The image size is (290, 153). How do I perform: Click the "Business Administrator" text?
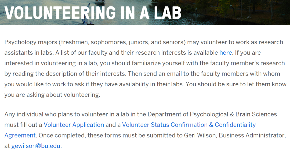click(252, 135)
